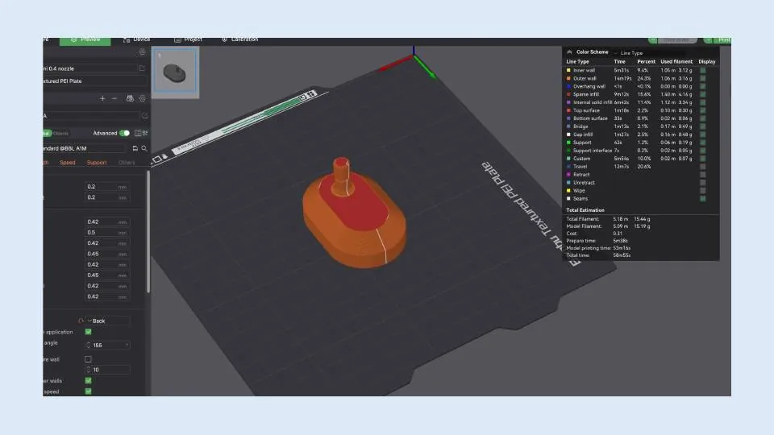The image size is (774, 435).
Task: Uncheck the '…er walls' checkbox
Action: [x=88, y=381]
